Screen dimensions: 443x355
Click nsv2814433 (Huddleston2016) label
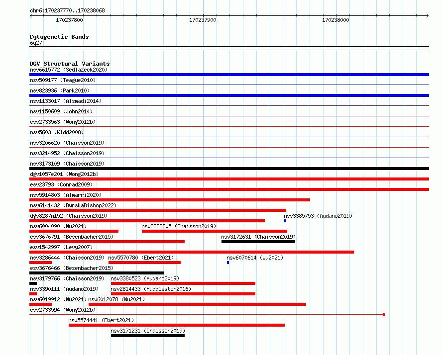[151, 289]
